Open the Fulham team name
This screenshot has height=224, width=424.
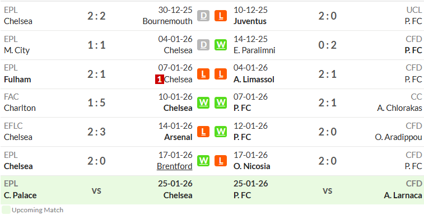(17, 80)
